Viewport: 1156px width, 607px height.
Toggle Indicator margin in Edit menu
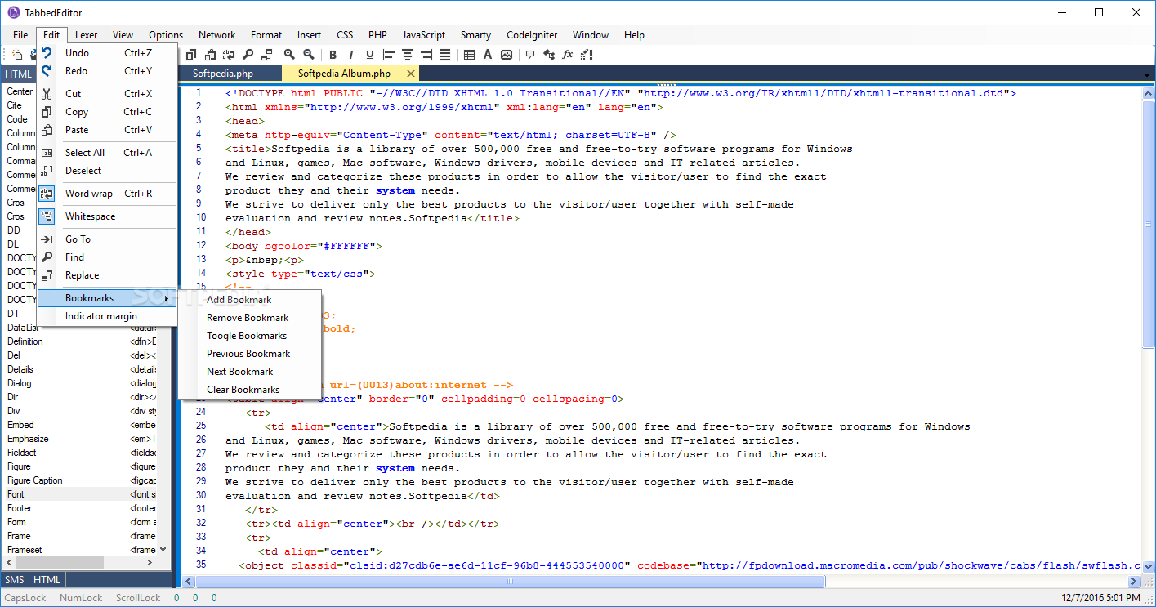click(x=107, y=316)
